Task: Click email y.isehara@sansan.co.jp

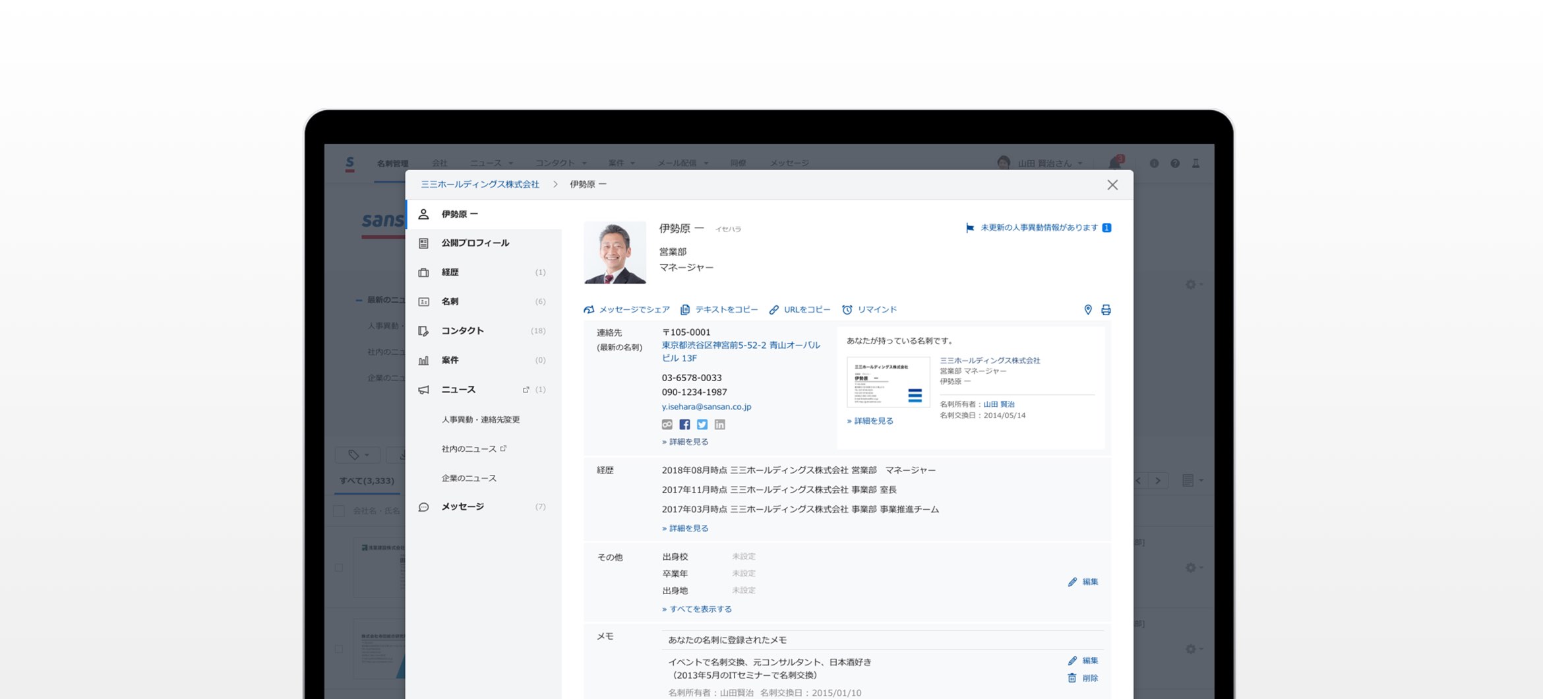Action: 706,407
